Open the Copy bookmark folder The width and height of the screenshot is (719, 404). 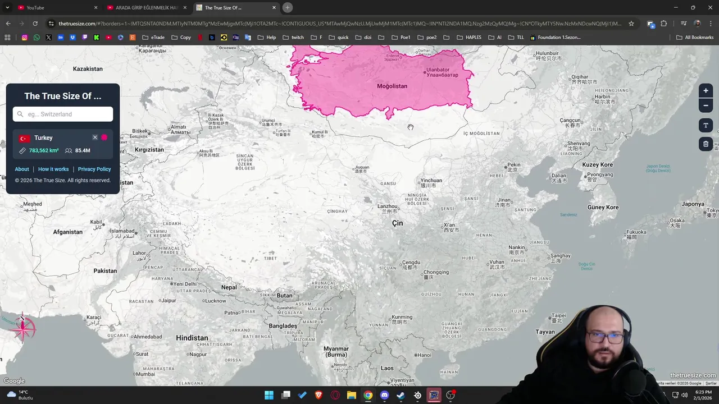(181, 38)
